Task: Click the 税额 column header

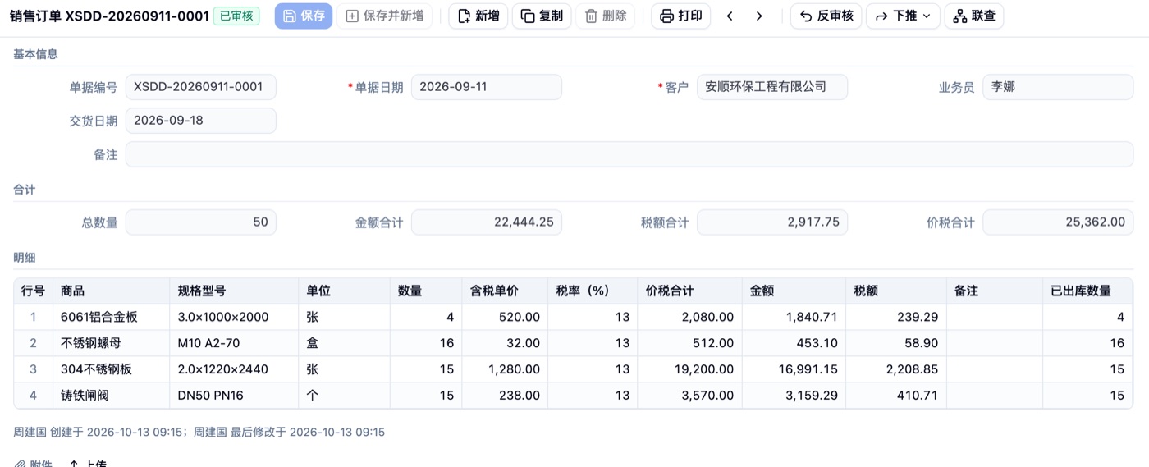Action: 896,291
